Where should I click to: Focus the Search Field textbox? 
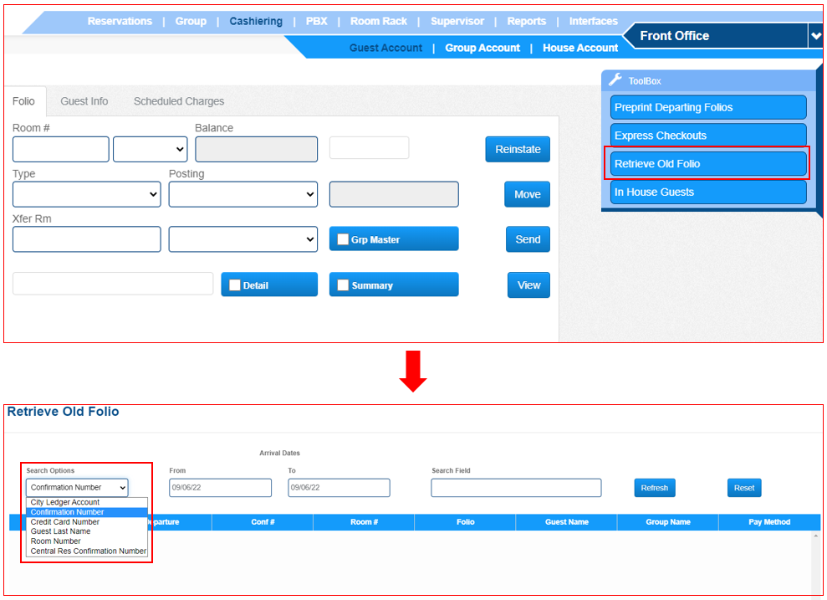point(516,488)
